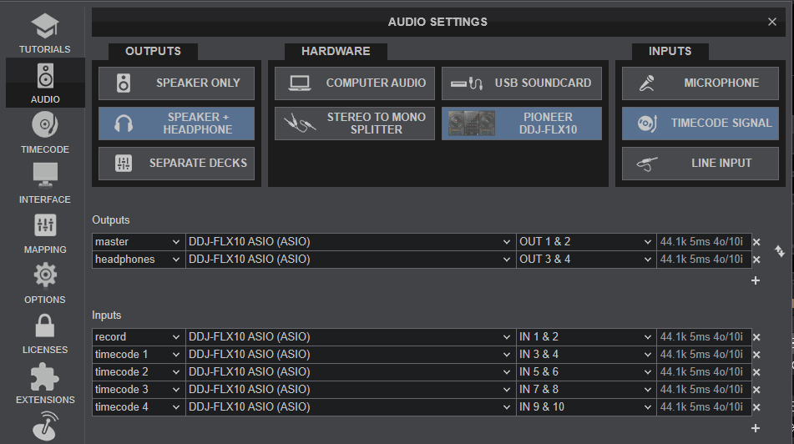The height and width of the screenshot is (444, 794).
Task: Open the Interface settings page
Action: [45, 184]
